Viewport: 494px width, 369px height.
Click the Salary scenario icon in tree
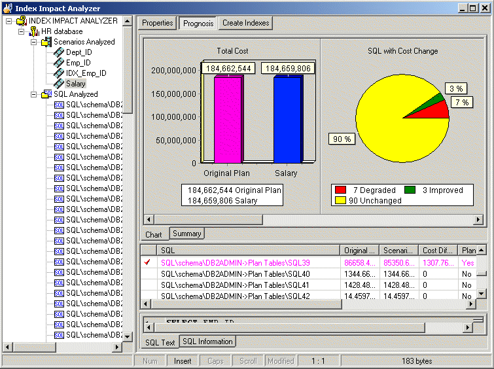(59, 84)
